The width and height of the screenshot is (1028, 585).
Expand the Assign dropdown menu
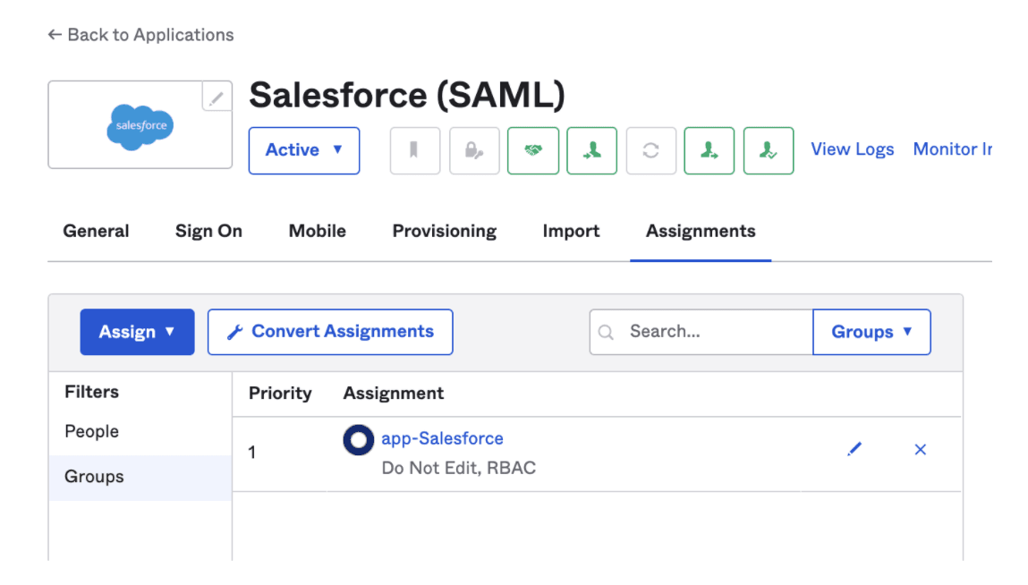pyautogui.click(x=137, y=332)
